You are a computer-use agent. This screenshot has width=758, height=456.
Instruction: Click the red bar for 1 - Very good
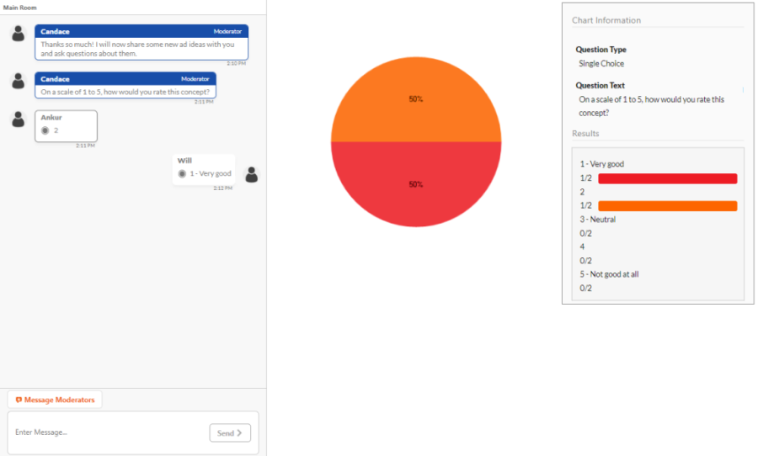point(668,178)
